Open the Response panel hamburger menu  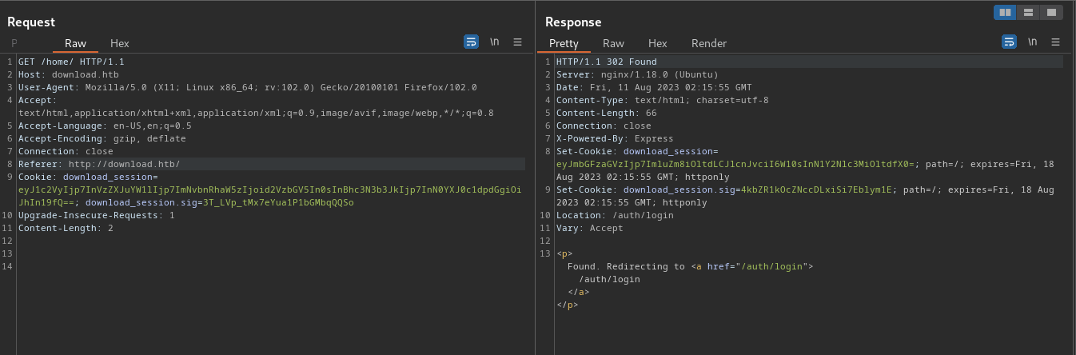(x=1055, y=42)
